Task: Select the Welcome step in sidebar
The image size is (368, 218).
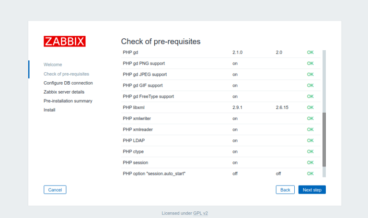Action: pos(53,65)
